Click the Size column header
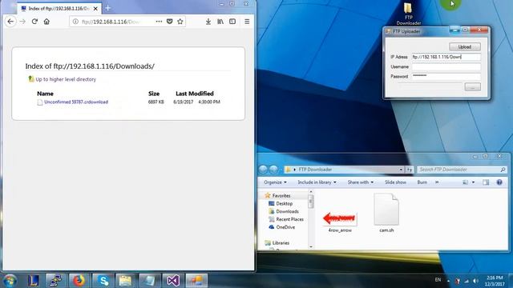The width and height of the screenshot is (513, 288). (154, 94)
